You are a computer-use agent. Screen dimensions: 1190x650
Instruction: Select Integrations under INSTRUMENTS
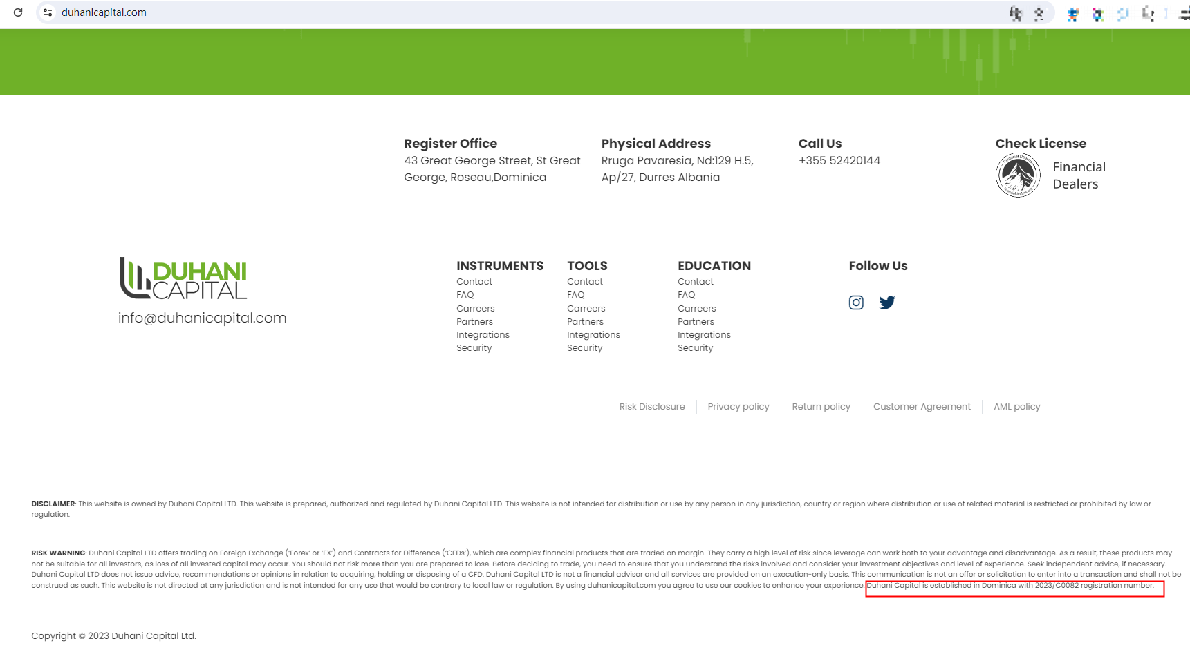coord(483,335)
